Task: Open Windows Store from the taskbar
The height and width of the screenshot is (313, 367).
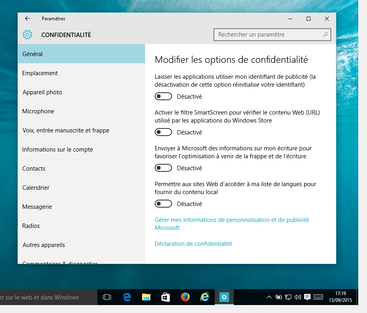Action: click(x=166, y=297)
